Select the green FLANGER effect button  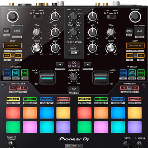[x=25, y=73]
